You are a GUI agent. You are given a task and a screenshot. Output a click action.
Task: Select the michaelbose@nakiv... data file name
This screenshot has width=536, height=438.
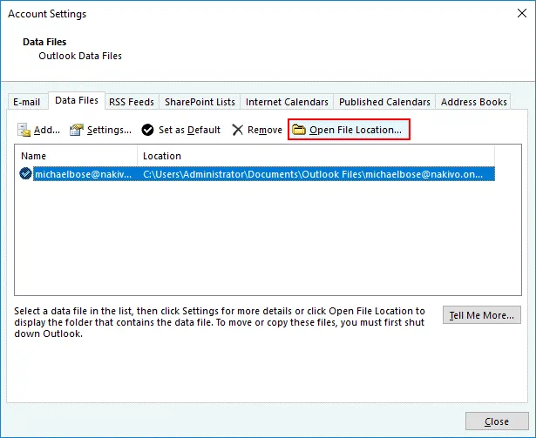tap(83, 173)
